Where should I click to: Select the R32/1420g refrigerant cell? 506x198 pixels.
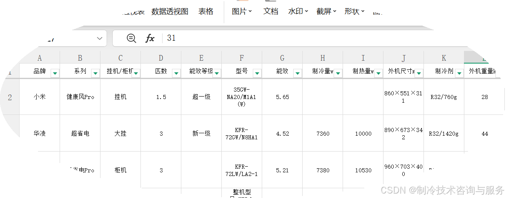click(444, 133)
